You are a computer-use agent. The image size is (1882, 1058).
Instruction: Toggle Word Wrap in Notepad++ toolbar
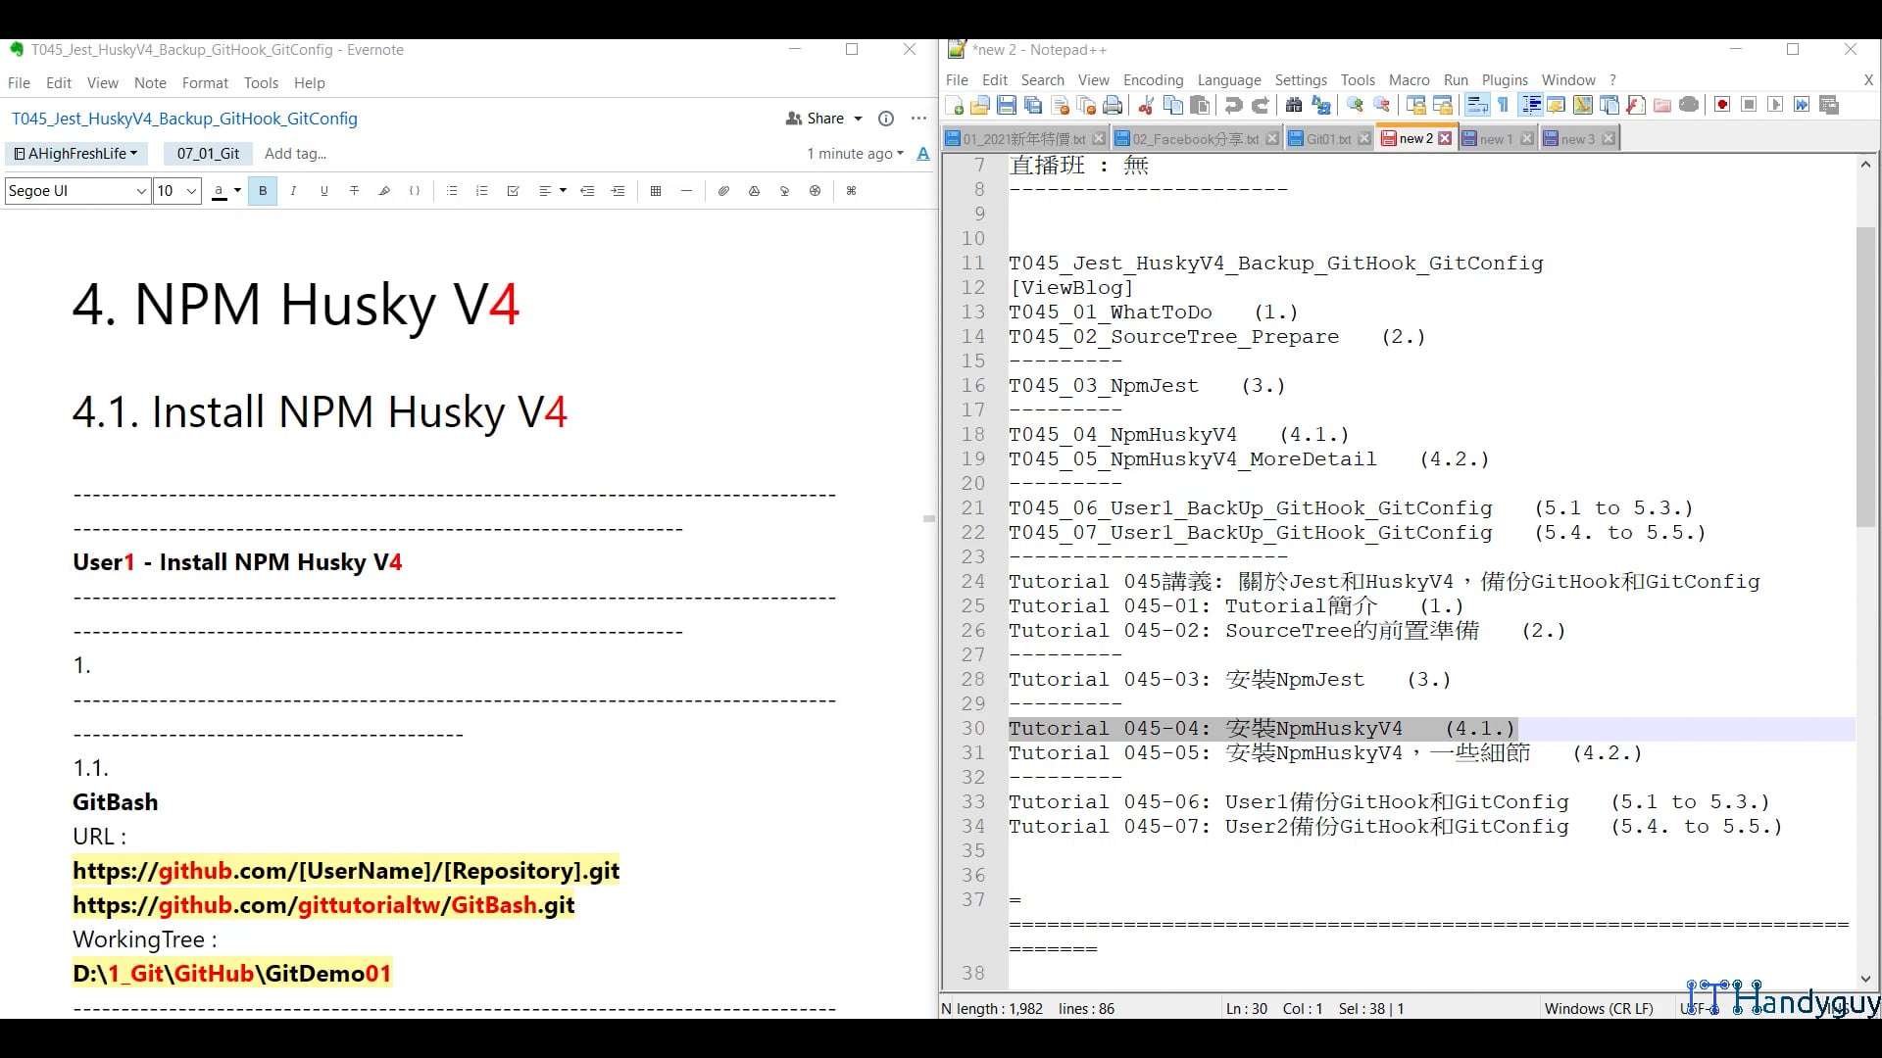pos(1477,105)
